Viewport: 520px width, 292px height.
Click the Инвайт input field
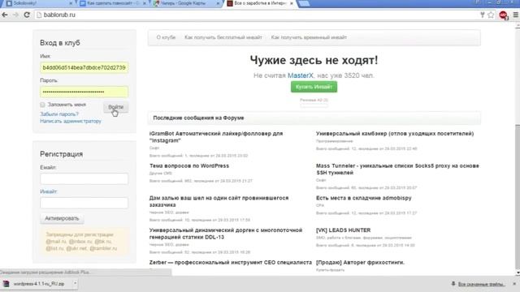(x=84, y=203)
